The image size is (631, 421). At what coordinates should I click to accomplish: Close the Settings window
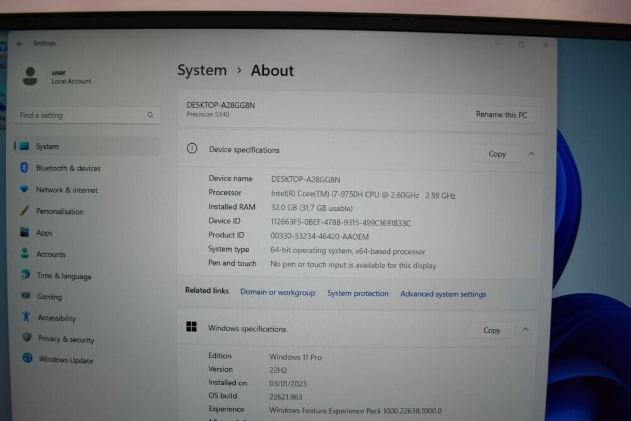click(545, 45)
